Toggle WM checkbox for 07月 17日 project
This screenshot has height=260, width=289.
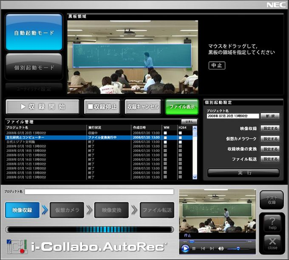[165, 155]
